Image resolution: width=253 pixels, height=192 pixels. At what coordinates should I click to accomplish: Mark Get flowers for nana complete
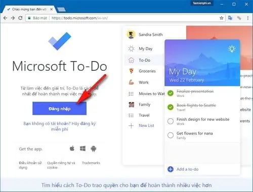coord(171,135)
